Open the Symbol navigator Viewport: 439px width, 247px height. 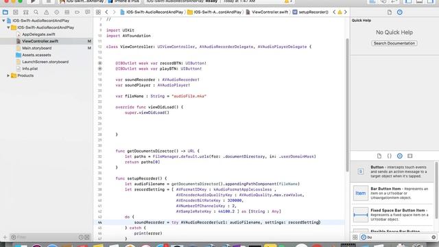(x=26, y=12)
